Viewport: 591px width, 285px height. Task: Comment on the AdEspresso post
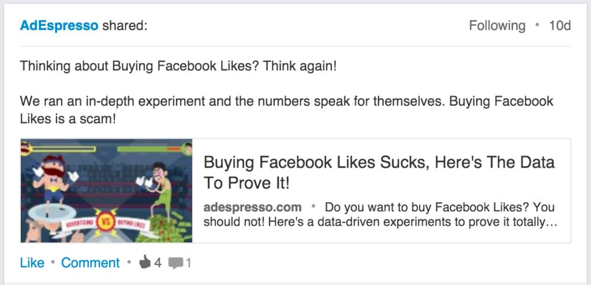click(91, 263)
